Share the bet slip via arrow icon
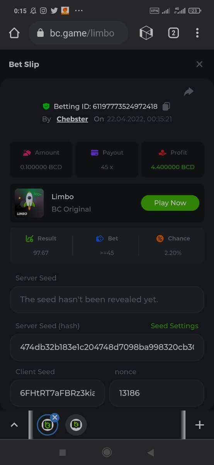The width and height of the screenshot is (214, 465). tap(189, 92)
